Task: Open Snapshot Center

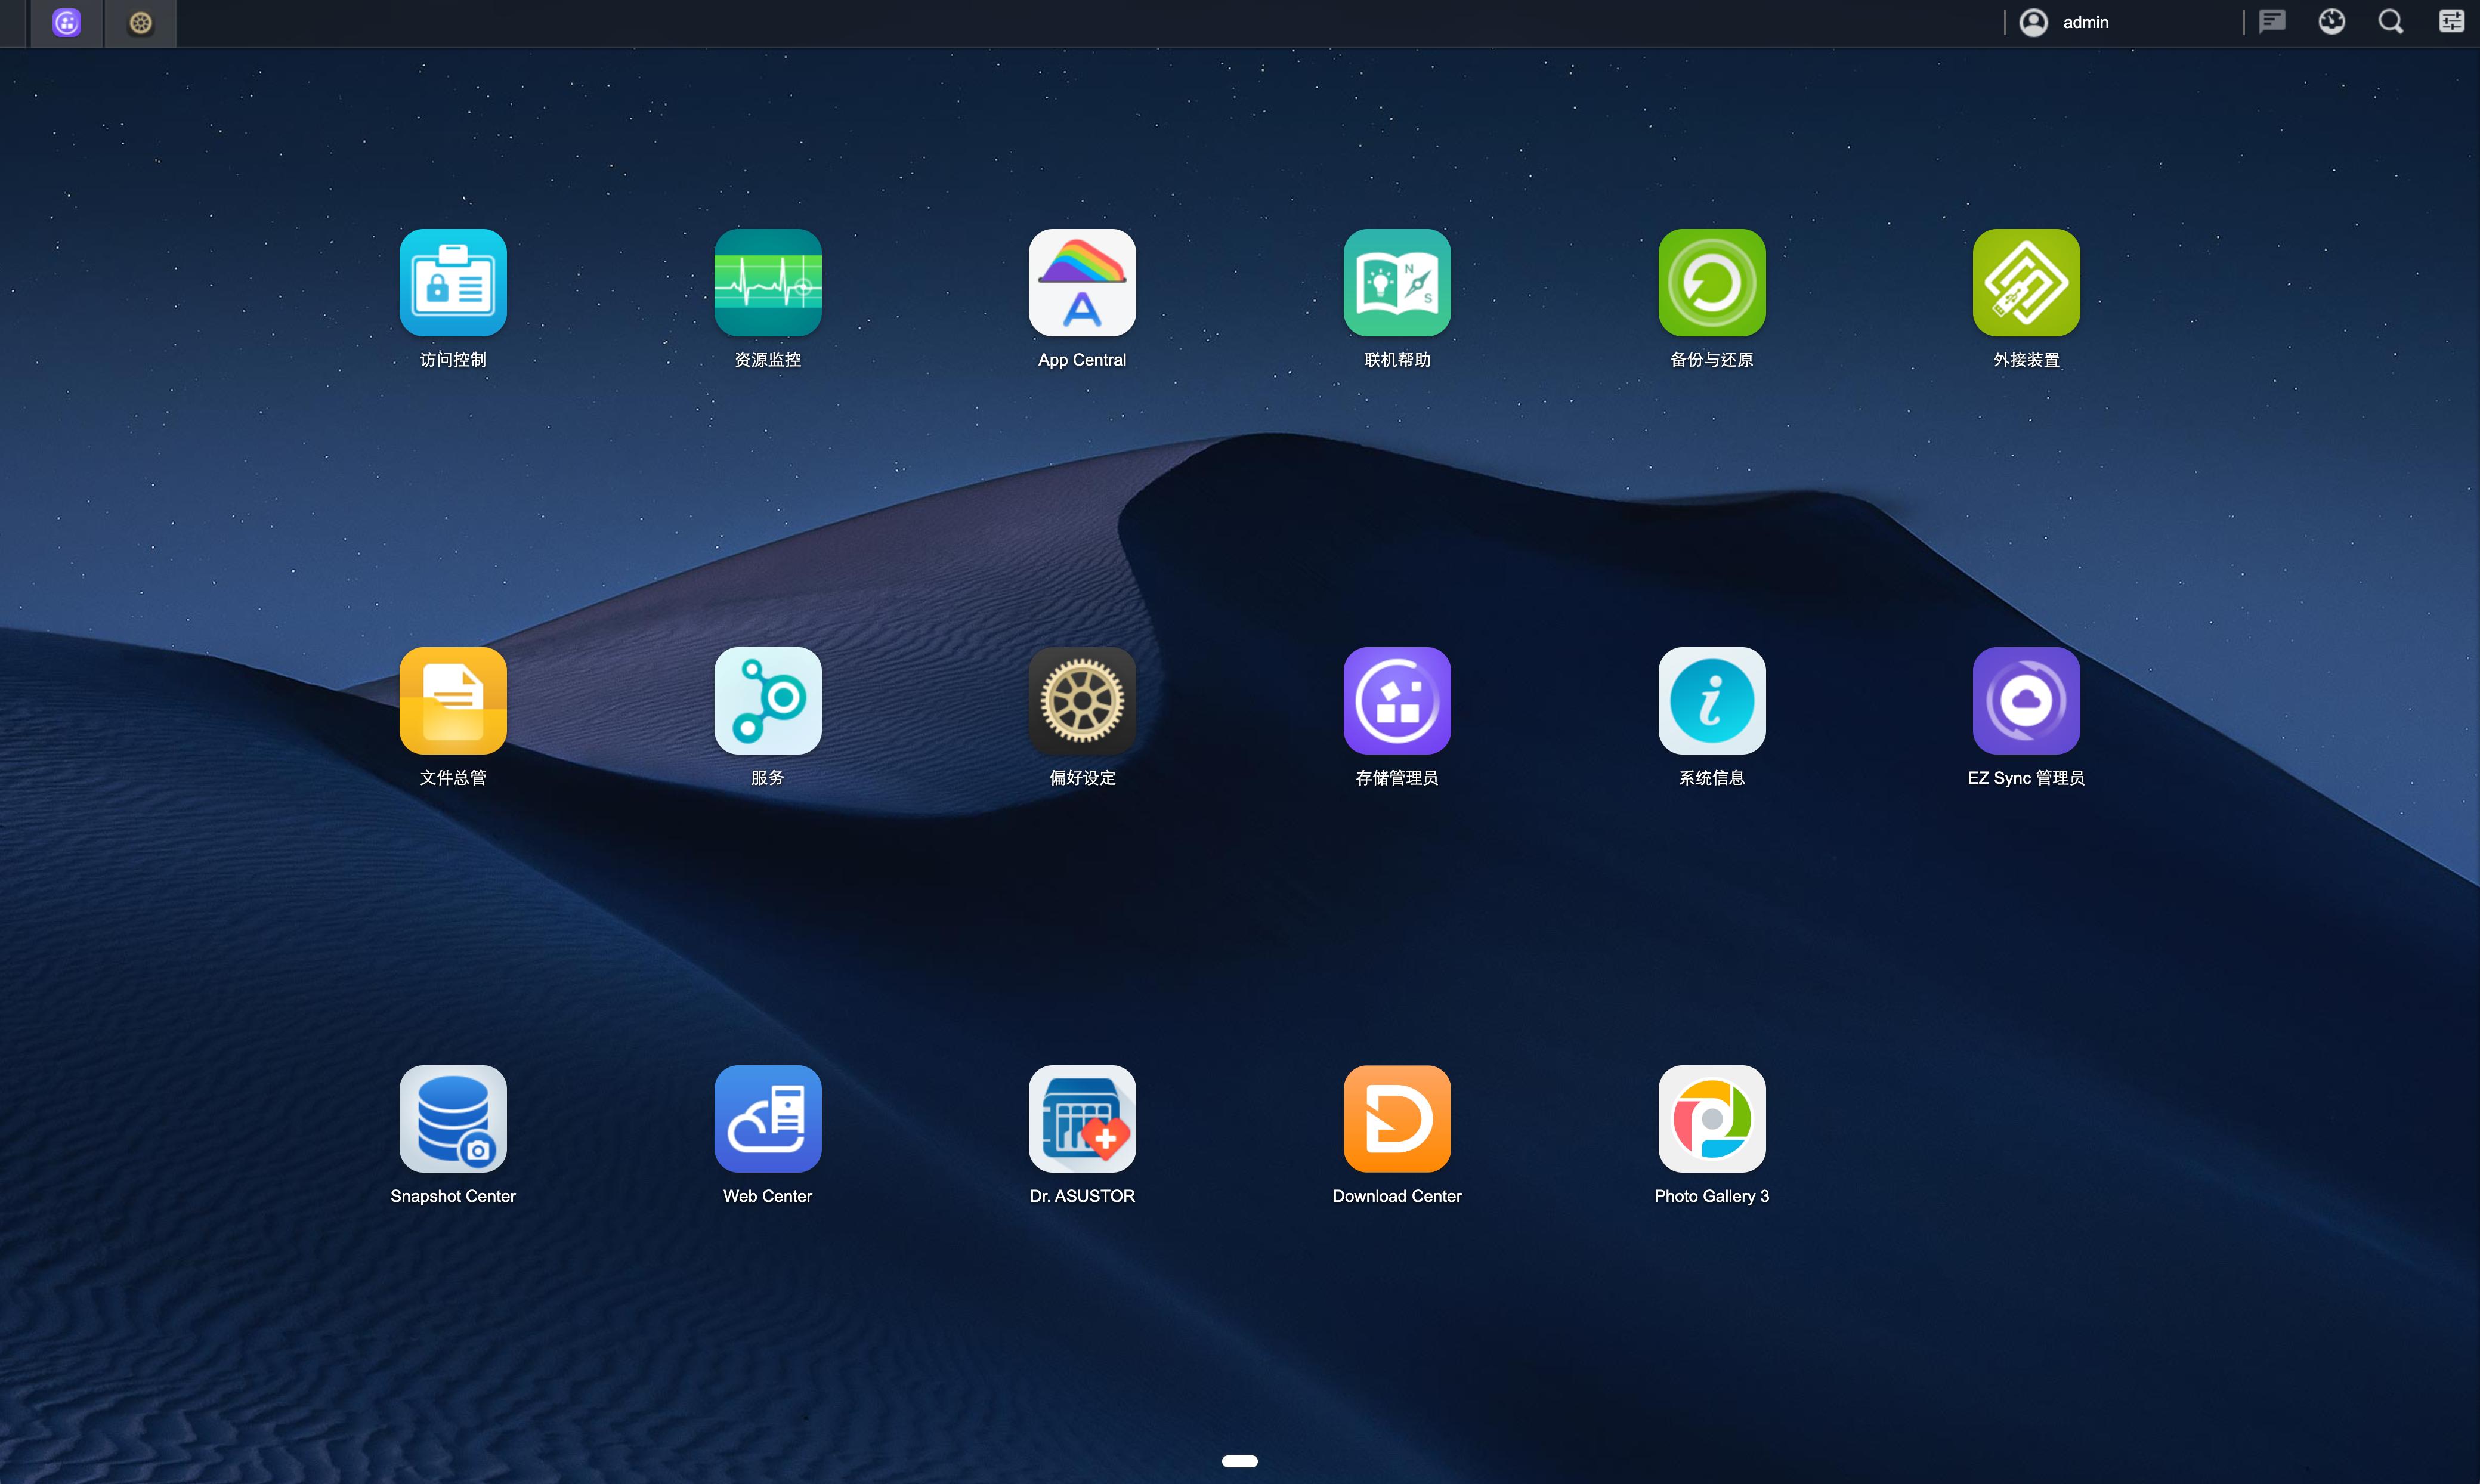Action: (x=453, y=1119)
